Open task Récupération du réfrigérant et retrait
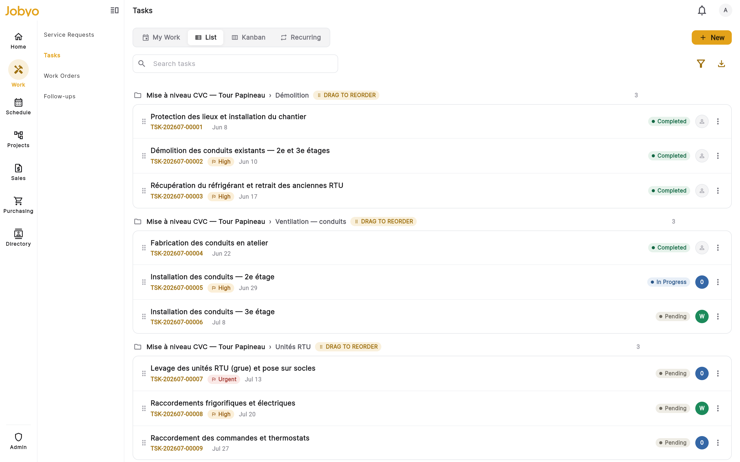The height and width of the screenshot is (462, 740). (x=247, y=186)
